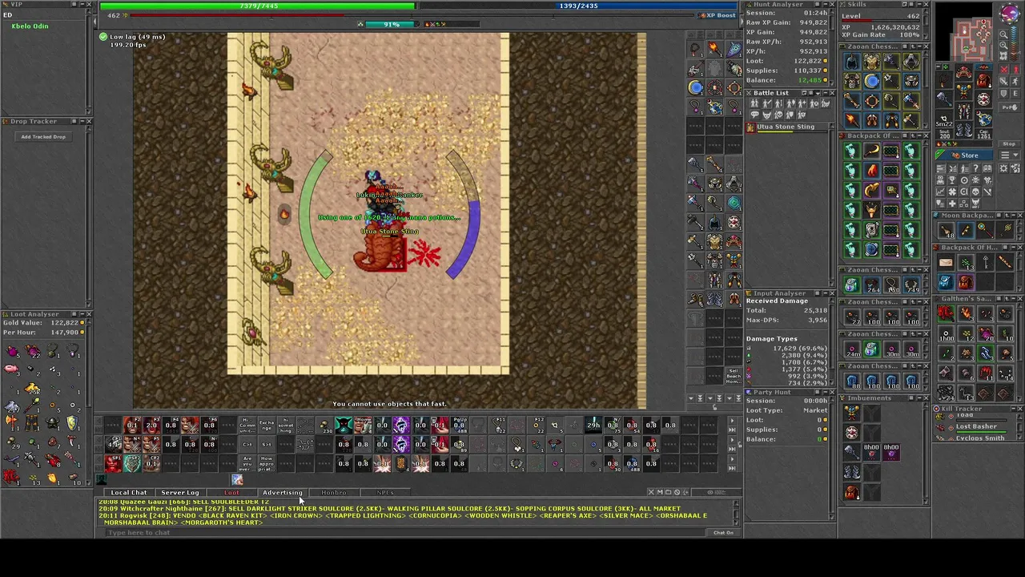Toggle the shield defensive-stance button
The height and width of the screenshot is (577, 1025).
1003,93
